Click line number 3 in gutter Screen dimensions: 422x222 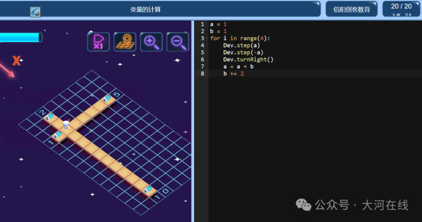202,38
